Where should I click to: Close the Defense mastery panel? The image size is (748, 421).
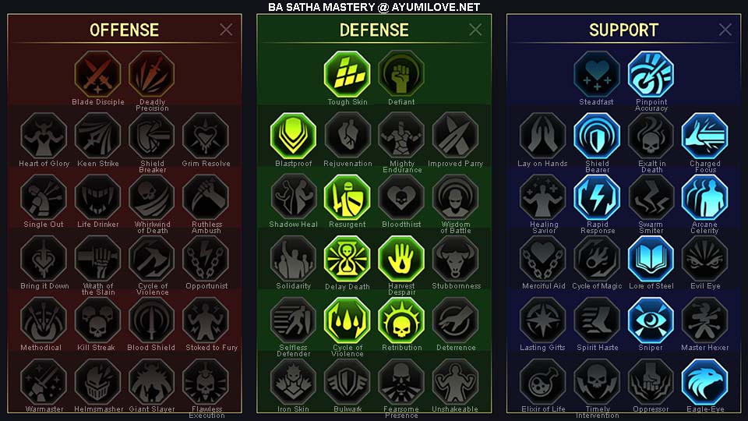[x=475, y=30]
